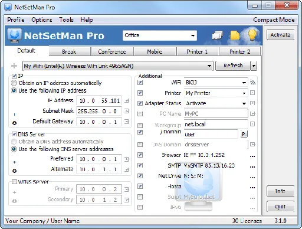302x229 pixels.
Task: Toggle the Printer checkbox
Action: coord(140,93)
